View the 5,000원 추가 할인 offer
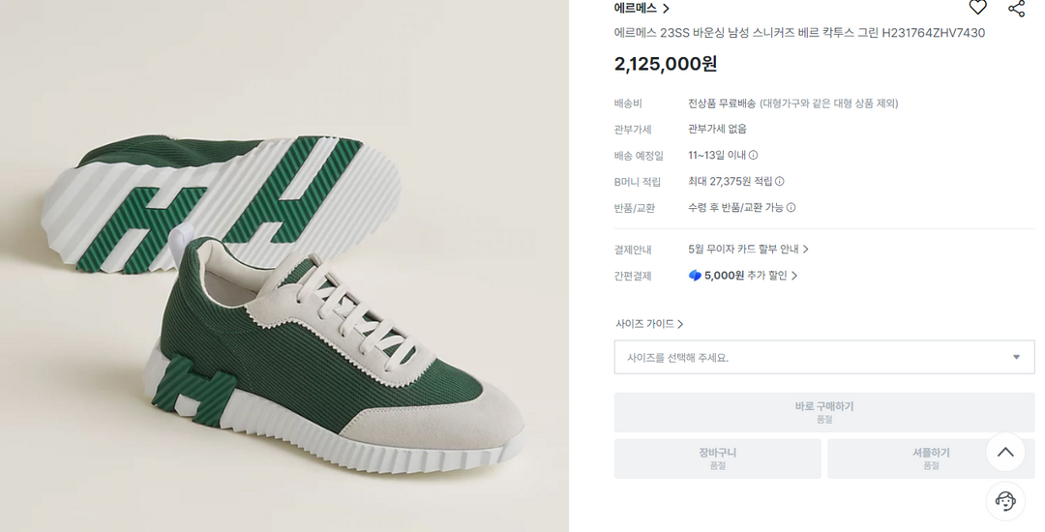The height and width of the screenshot is (532, 1045). (x=743, y=276)
